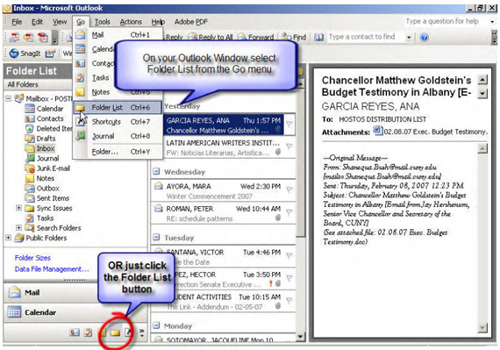Click the Folder List button icon
The image size is (500, 350).
115,332
